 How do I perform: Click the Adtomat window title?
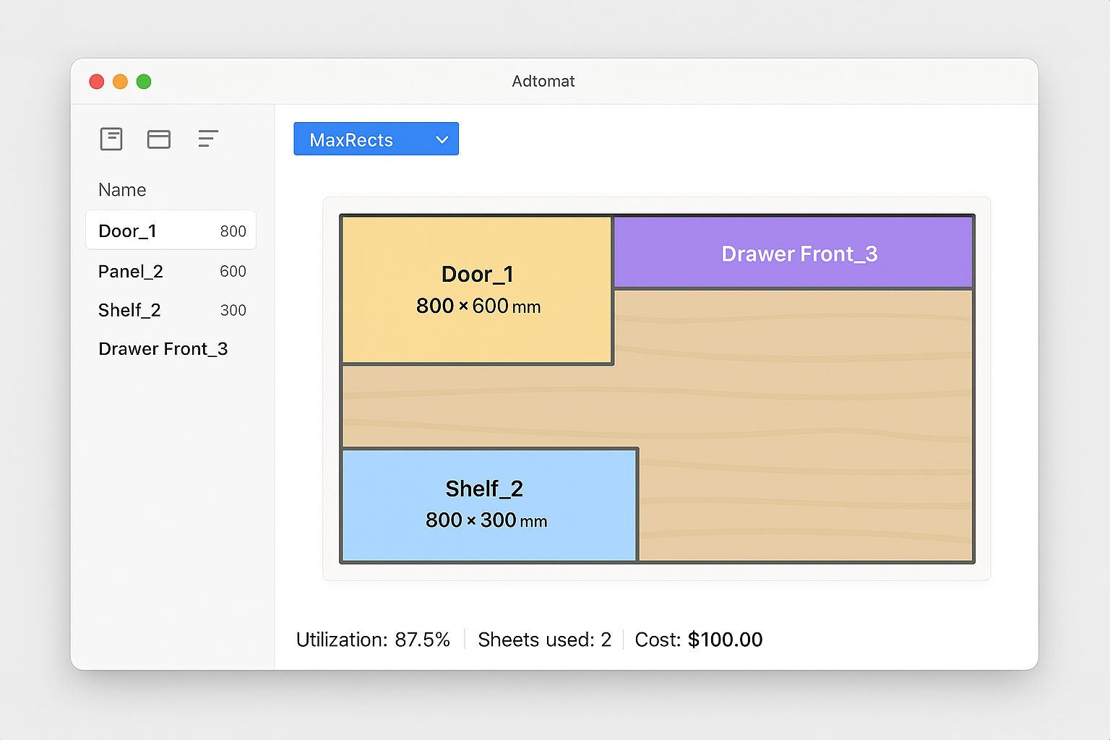543,82
